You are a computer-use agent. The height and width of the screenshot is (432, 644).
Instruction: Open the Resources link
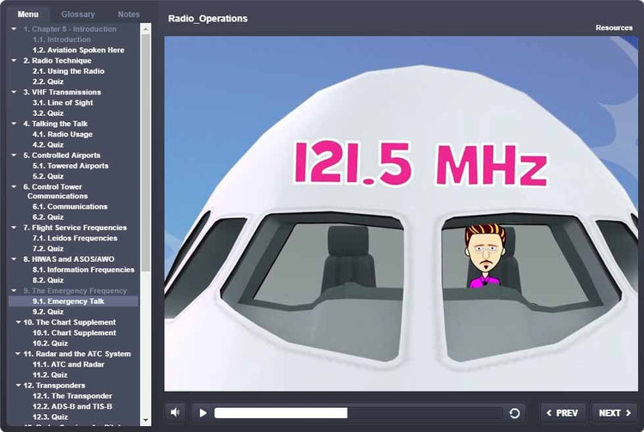pos(614,27)
